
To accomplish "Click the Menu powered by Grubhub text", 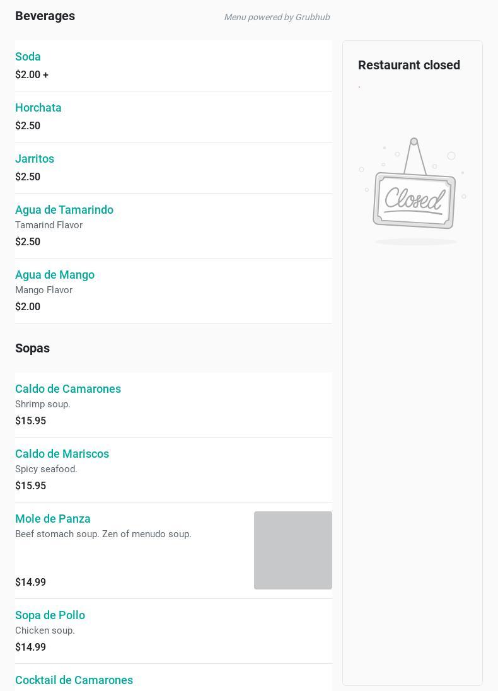I will (277, 17).
